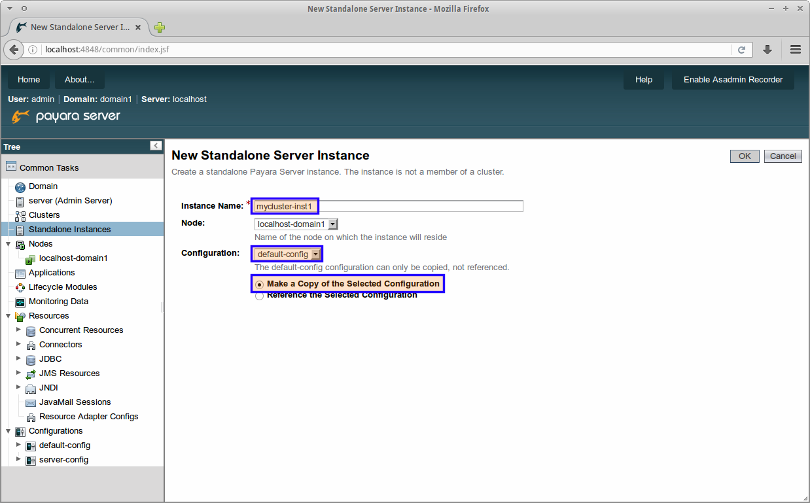Click the Domain globe icon in tree

point(20,187)
